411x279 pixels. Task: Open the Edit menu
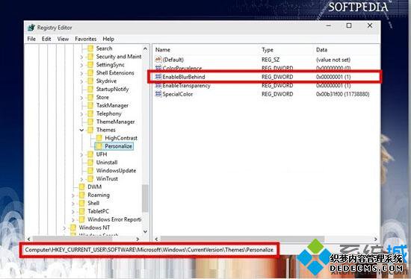click(46, 39)
